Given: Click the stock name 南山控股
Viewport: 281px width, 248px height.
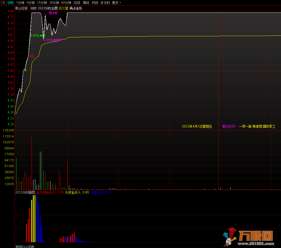Looking at the screenshot, I should (x=21, y=8).
